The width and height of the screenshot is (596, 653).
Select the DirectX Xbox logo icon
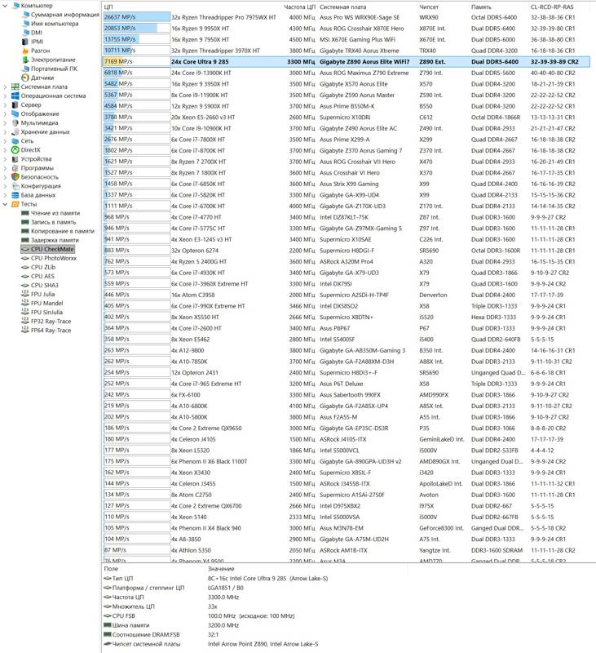(15, 149)
